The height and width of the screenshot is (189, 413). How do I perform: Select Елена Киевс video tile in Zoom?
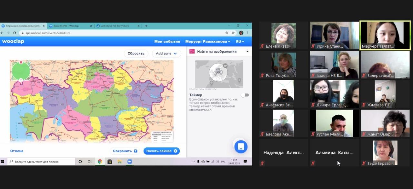click(x=284, y=35)
